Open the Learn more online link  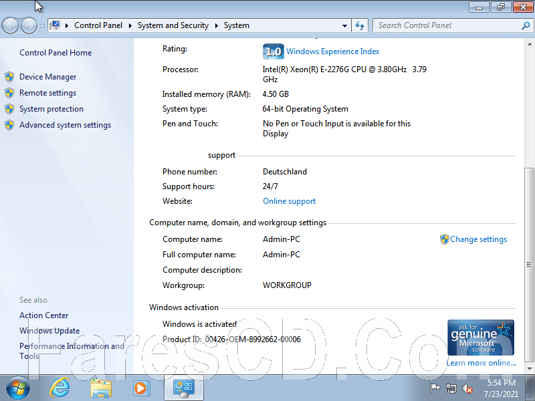[481, 363]
